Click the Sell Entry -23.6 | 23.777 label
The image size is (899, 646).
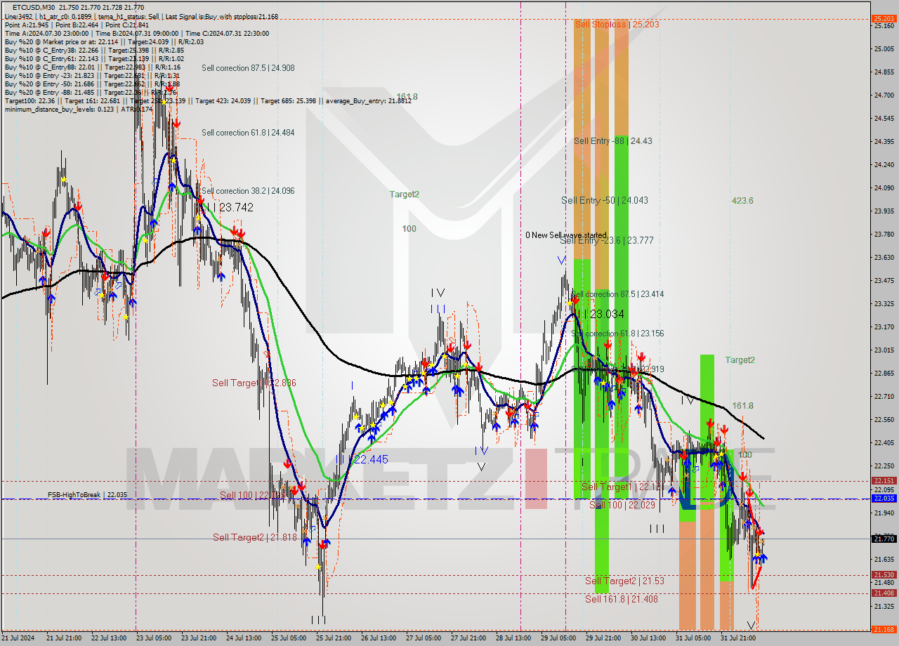(607, 240)
